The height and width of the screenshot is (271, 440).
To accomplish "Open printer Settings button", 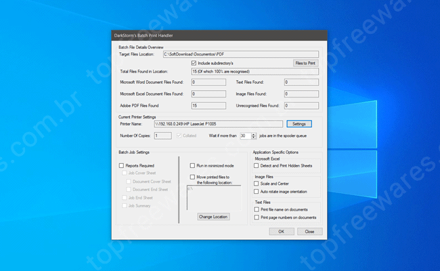I will 298,124.
